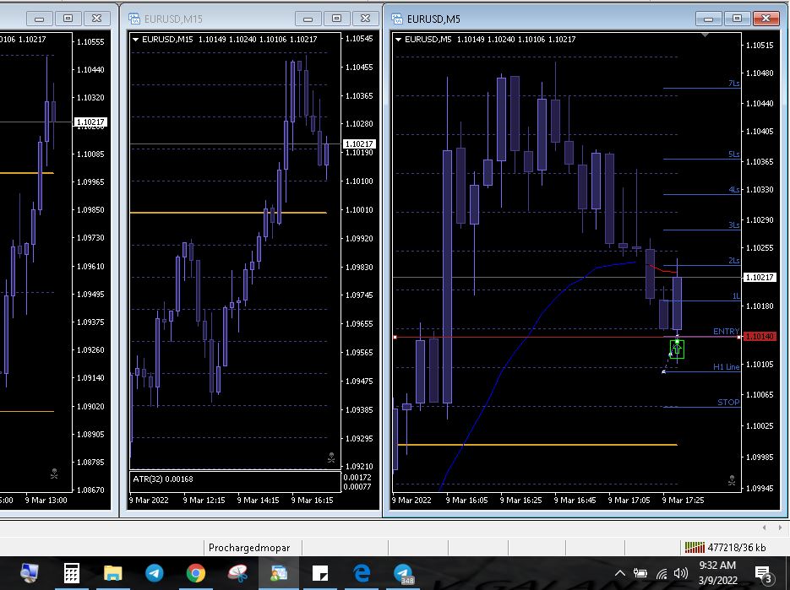Expand the EURUSD,M15 chart symbol dropdown triangle
This screenshot has height=590, width=790.
tap(135, 39)
